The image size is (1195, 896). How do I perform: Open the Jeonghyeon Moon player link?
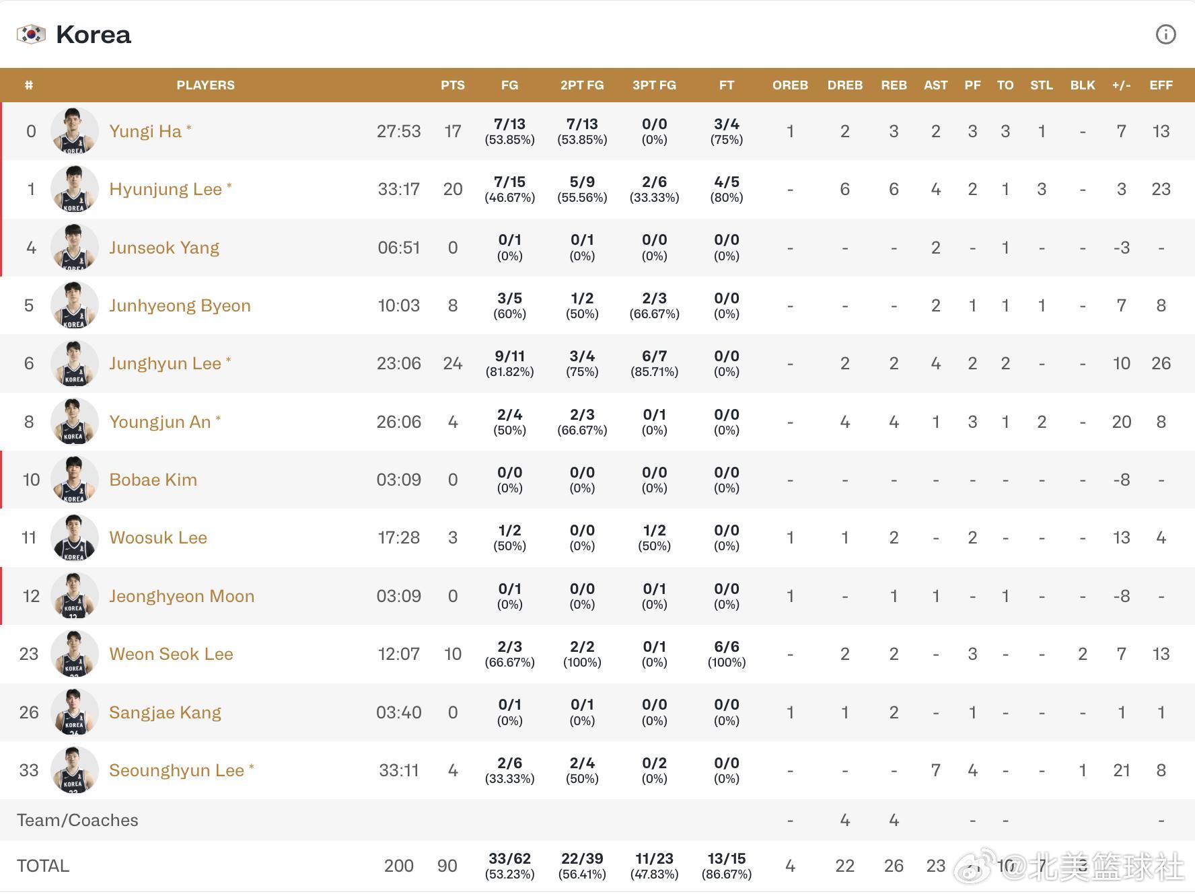pyautogui.click(x=182, y=596)
